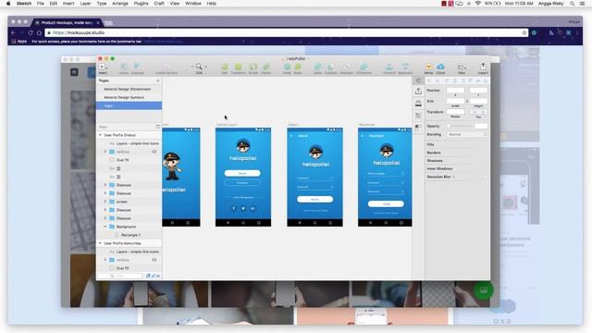Viewport: 592px width, 333px height.
Task: Open Spotlight search in menu bar
Action: (573, 4)
